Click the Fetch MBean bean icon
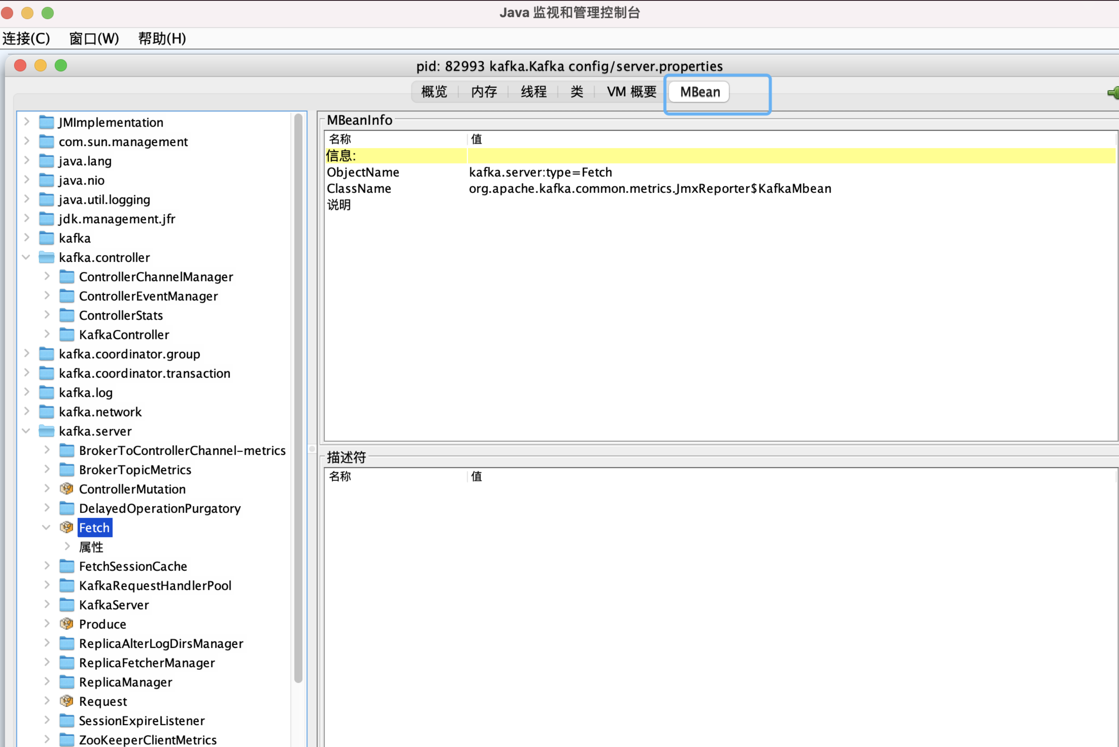This screenshot has height=747, width=1119. click(x=66, y=527)
